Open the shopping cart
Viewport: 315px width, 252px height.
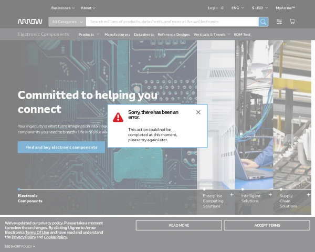click(292, 22)
